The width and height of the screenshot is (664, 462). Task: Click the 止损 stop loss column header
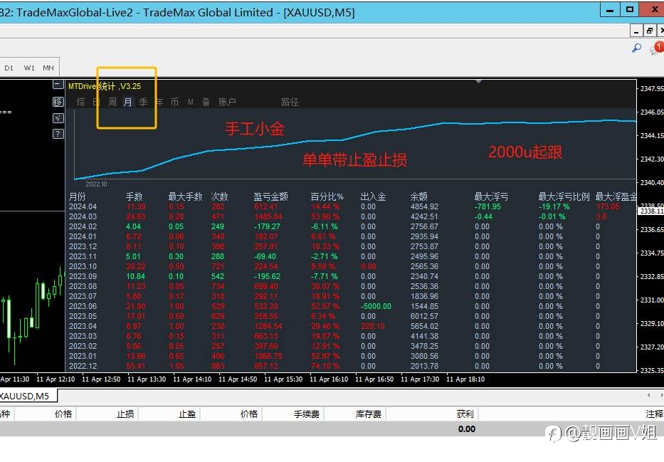pos(125,414)
